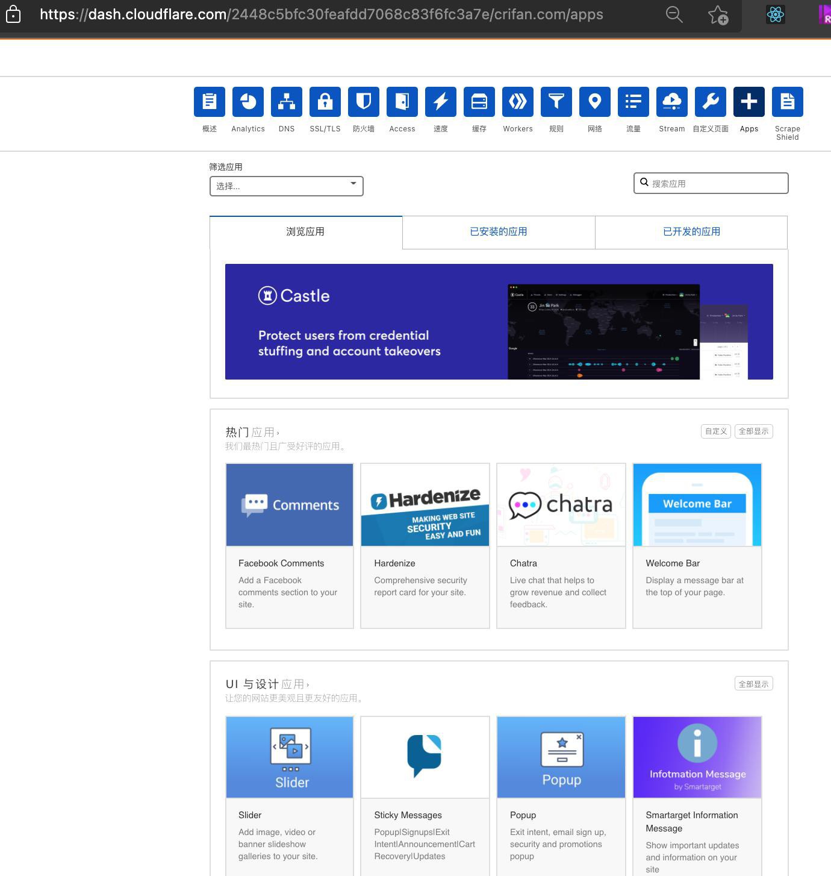Expand the UI 与设计应用 category chevron

(308, 684)
